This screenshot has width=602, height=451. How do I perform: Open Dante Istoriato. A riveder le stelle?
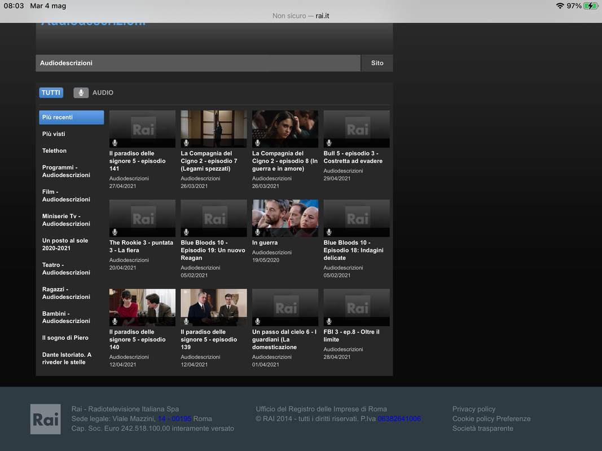pos(67,358)
